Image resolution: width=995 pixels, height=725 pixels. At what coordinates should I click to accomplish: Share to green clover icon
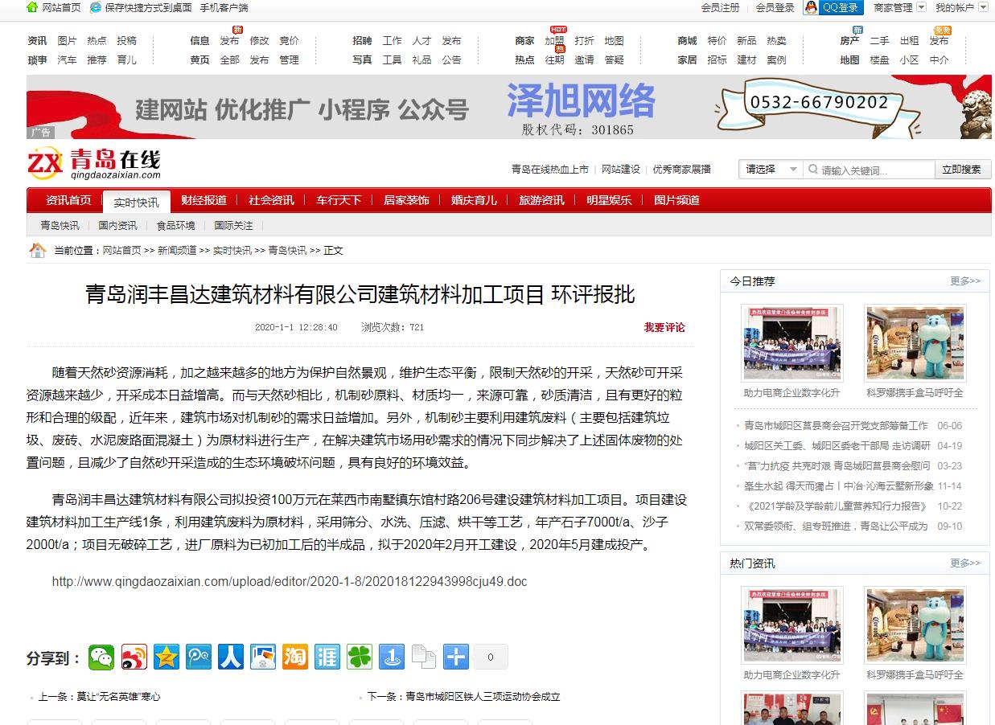[x=360, y=657]
